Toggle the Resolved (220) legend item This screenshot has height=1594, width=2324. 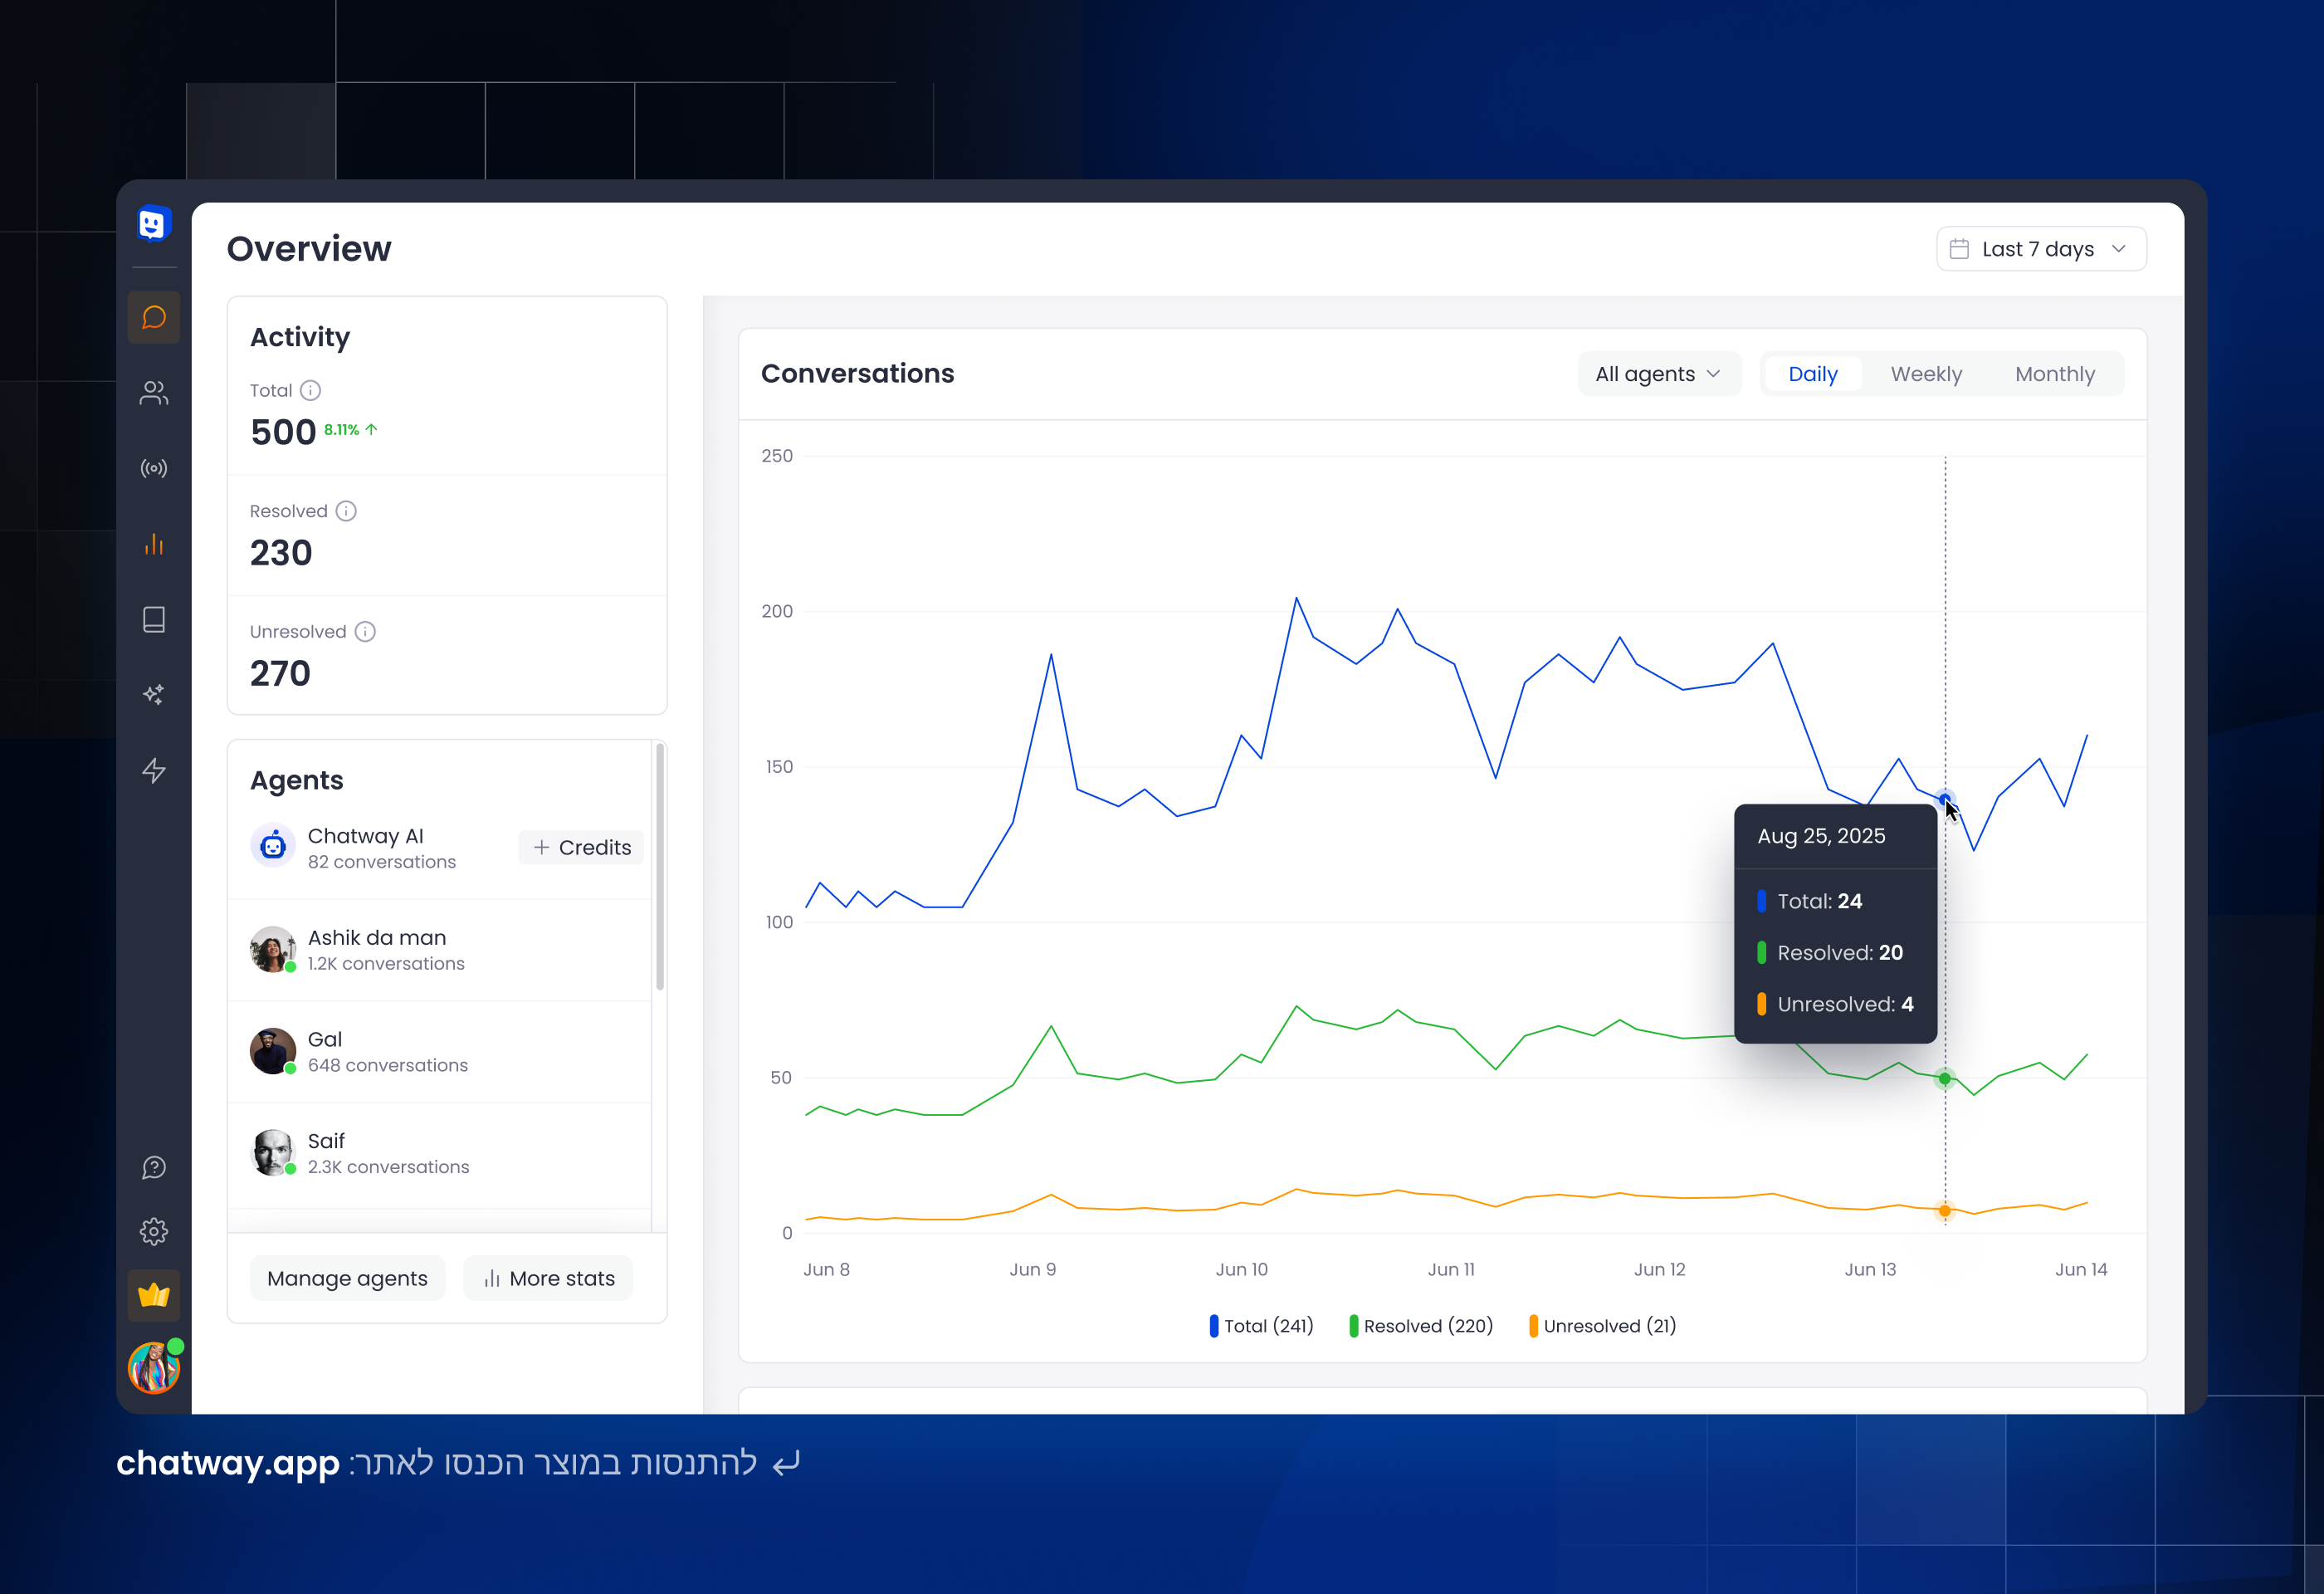1422,1325
